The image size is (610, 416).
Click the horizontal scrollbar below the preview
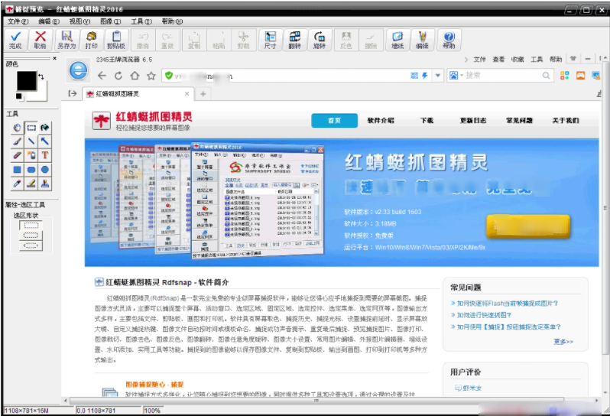click(316, 400)
